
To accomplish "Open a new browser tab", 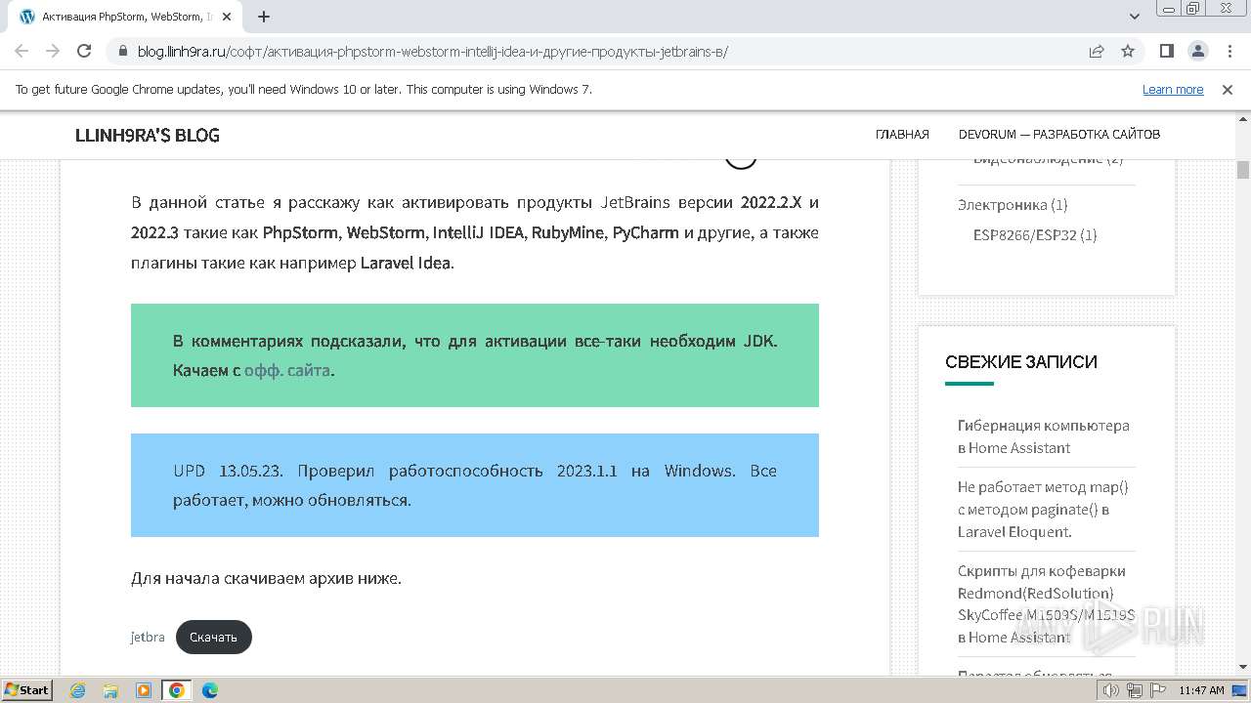I will (x=264, y=17).
